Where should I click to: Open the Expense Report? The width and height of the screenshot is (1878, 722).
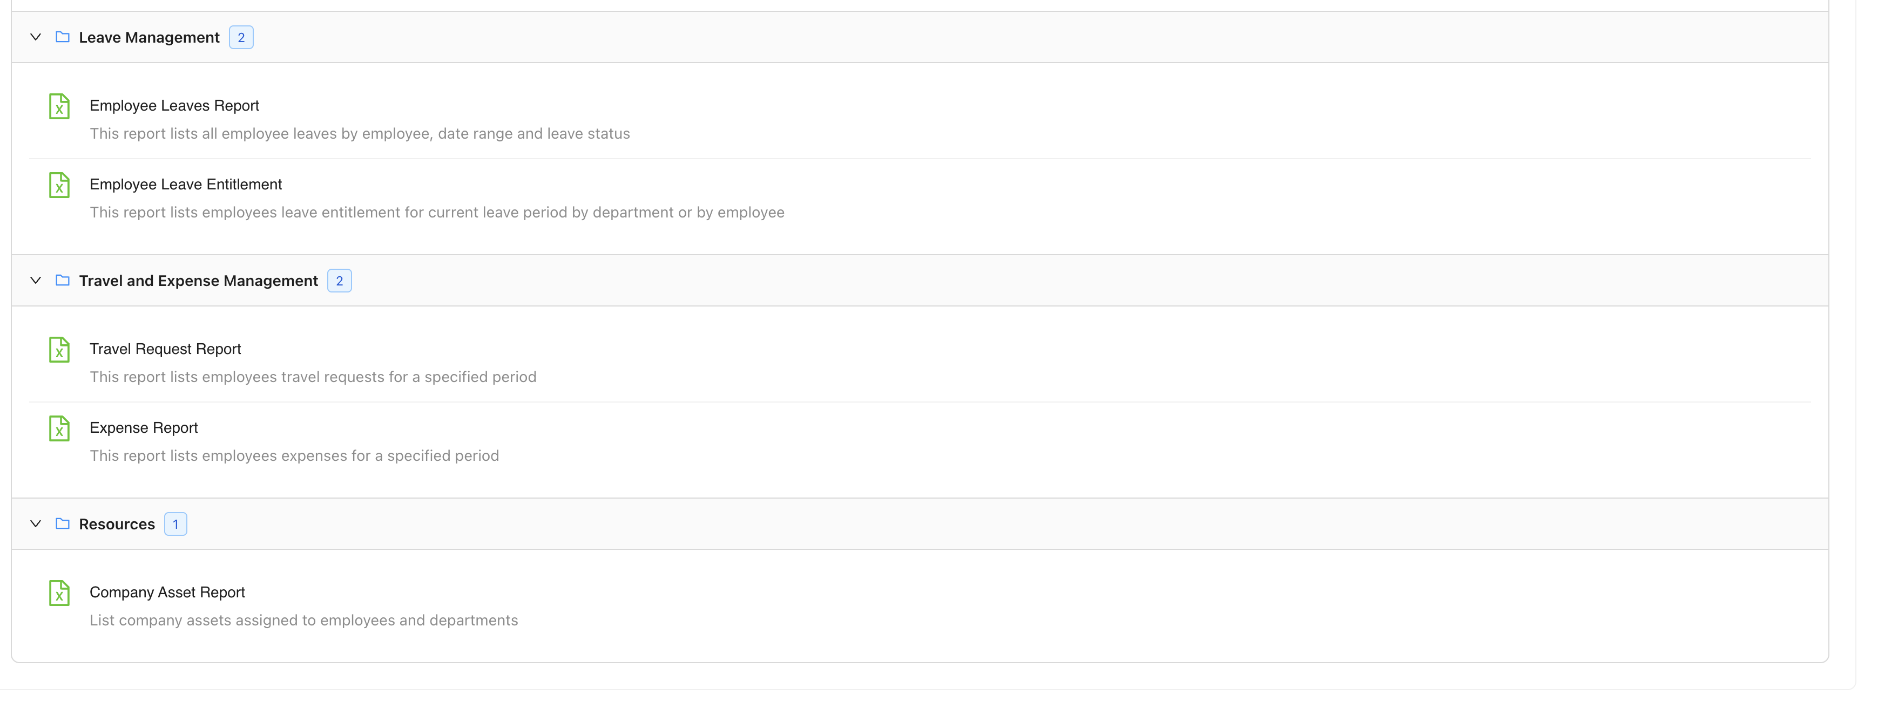[x=144, y=428]
